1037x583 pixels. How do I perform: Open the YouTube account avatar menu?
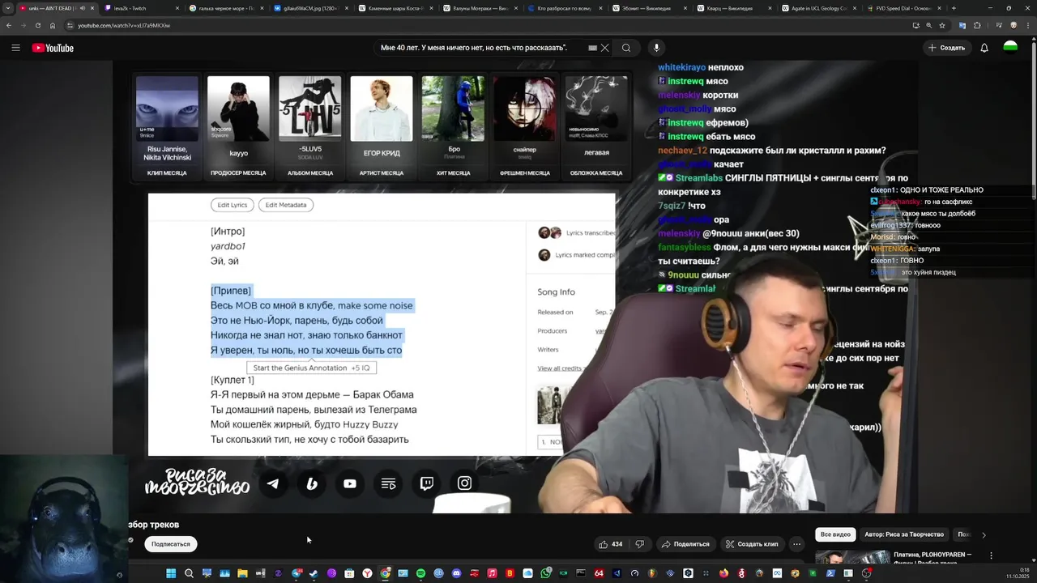point(1010,48)
